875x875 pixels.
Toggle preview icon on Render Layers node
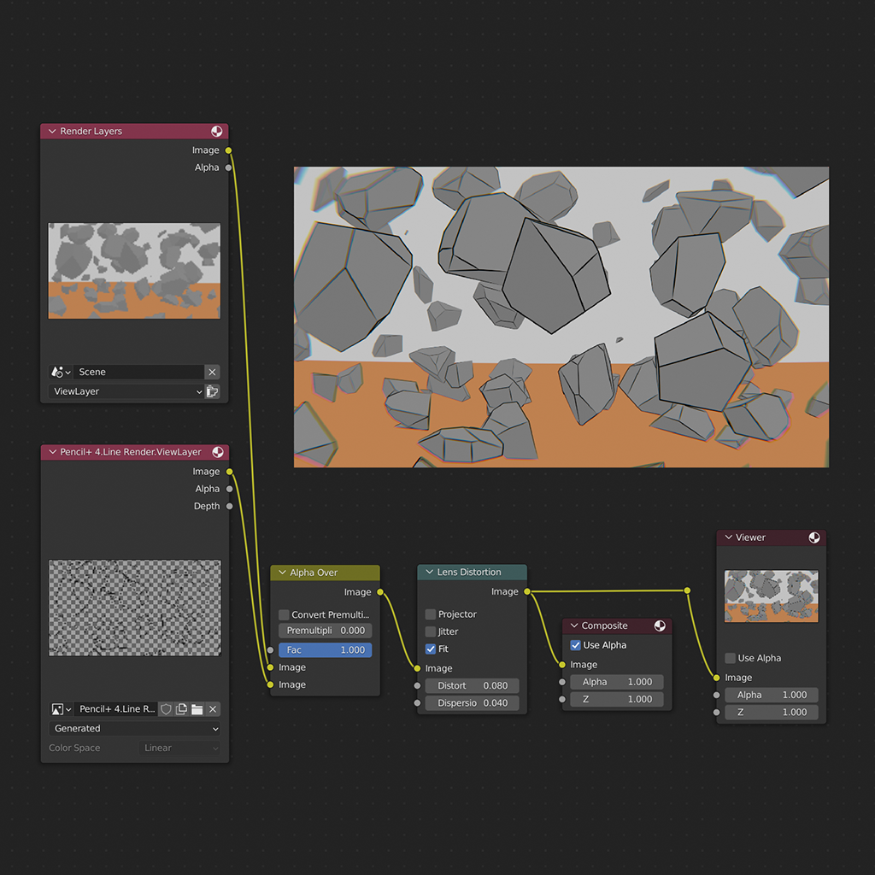click(216, 131)
